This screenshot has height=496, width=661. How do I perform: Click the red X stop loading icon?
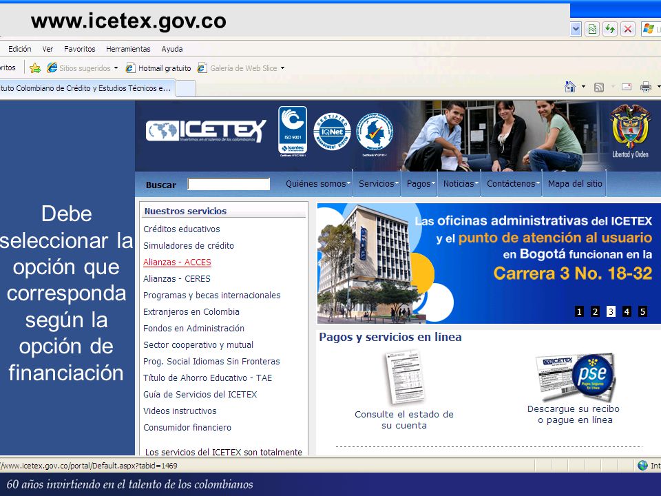(x=628, y=29)
